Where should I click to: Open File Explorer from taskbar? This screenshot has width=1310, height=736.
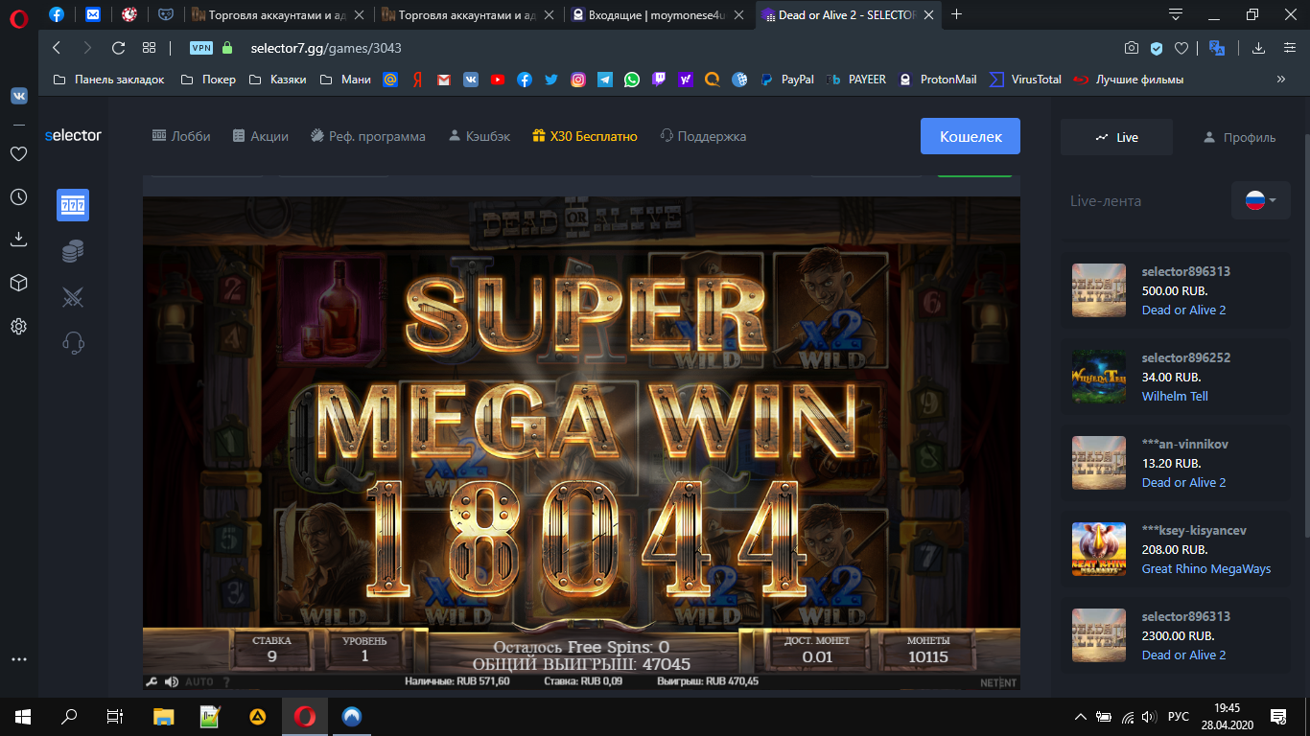pyautogui.click(x=164, y=715)
